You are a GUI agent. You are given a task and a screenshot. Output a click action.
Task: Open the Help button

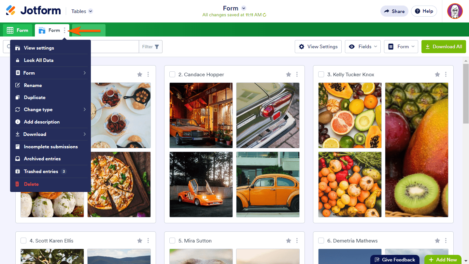424,11
